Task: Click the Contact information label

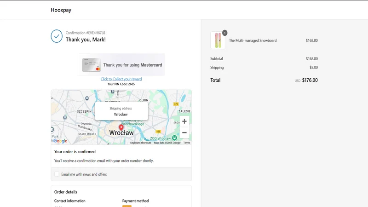Action: coord(70,201)
